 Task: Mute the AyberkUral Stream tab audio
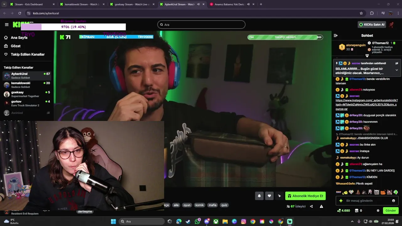coord(198,4)
